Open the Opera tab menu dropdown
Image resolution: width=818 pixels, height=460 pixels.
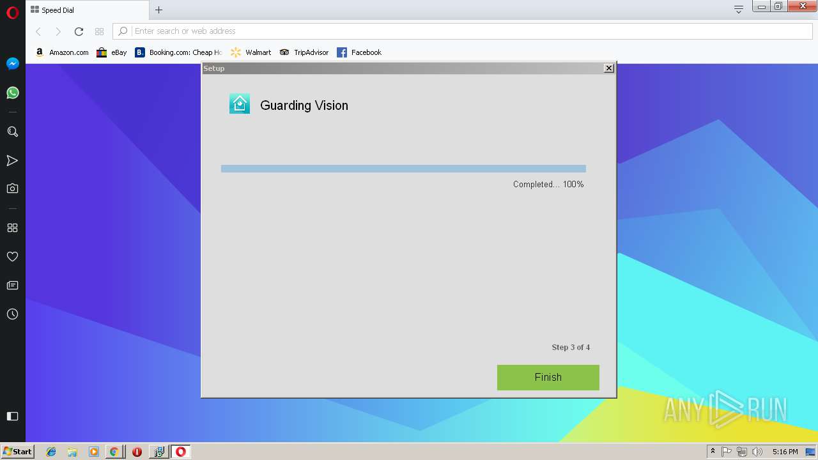tap(739, 9)
